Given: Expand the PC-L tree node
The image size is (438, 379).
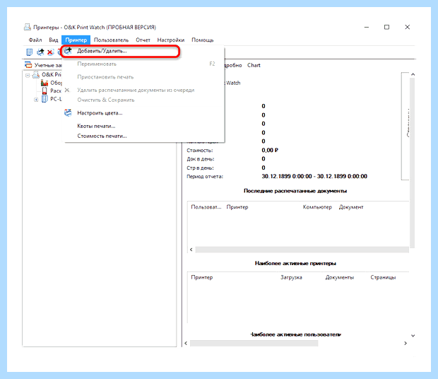Looking at the screenshot, I should point(36,100).
